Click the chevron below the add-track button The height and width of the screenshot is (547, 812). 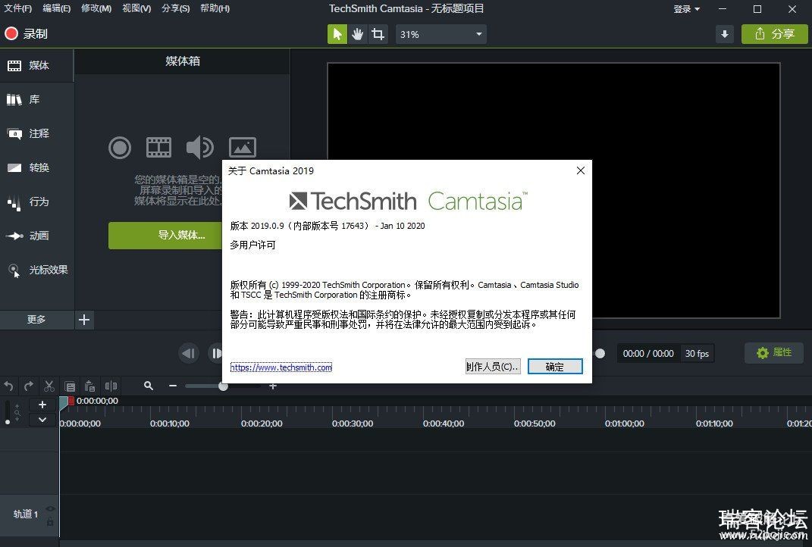tap(42, 420)
